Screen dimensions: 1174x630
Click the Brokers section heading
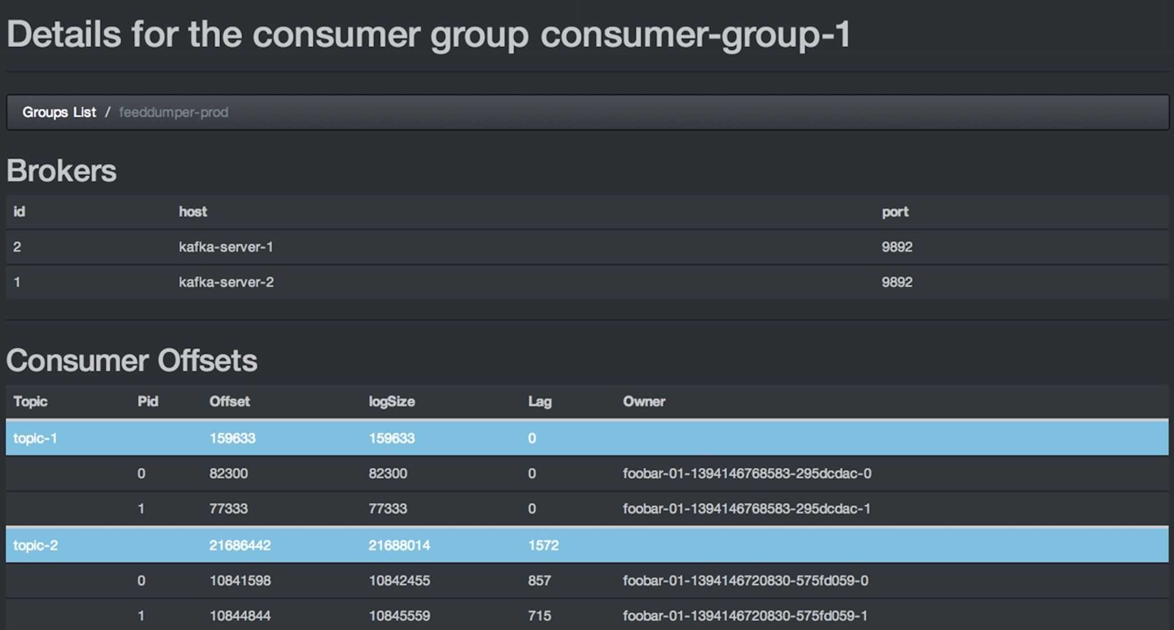click(62, 170)
